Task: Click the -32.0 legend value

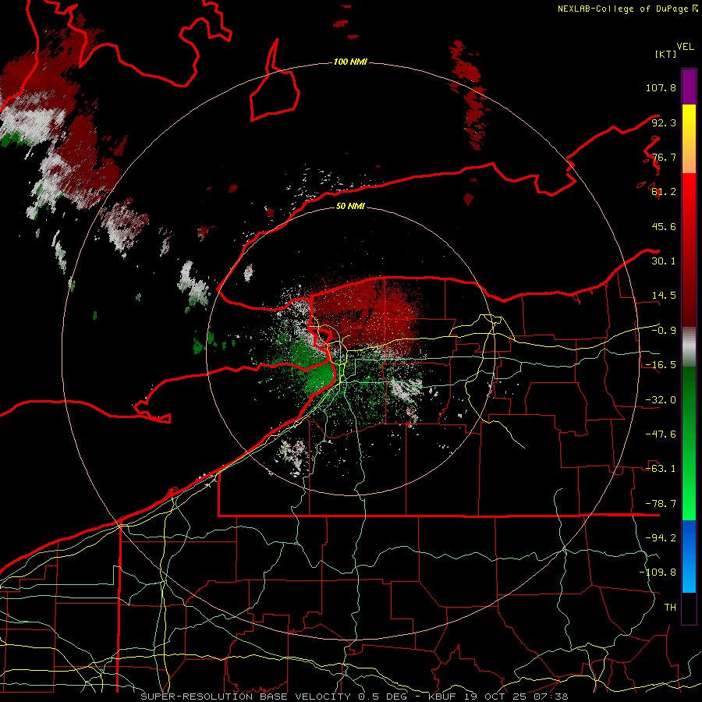Action: pyautogui.click(x=661, y=400)
